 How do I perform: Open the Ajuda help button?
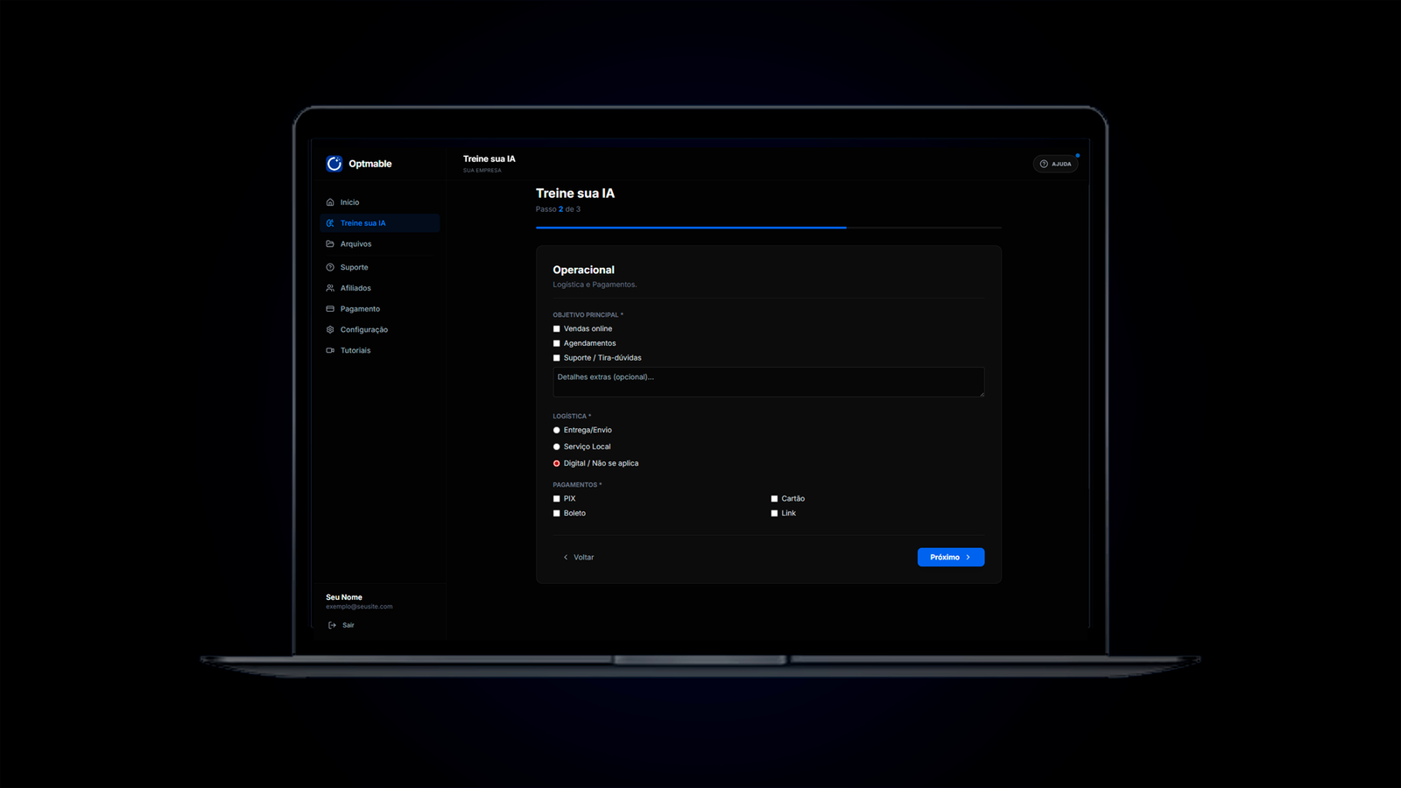click(1055, 164)
